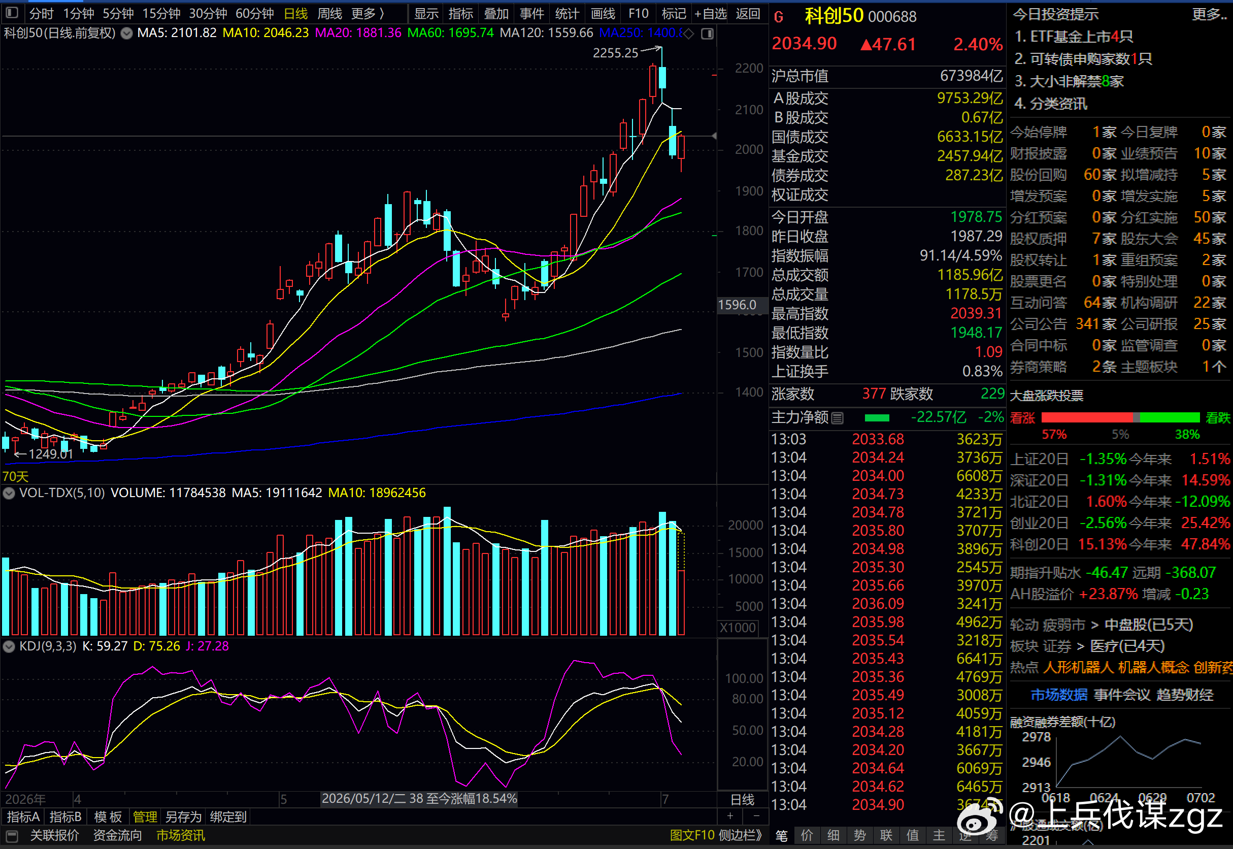Select the 日线 daily chart tab
This screenshot has width=1233, height=849.
[295, 13]
